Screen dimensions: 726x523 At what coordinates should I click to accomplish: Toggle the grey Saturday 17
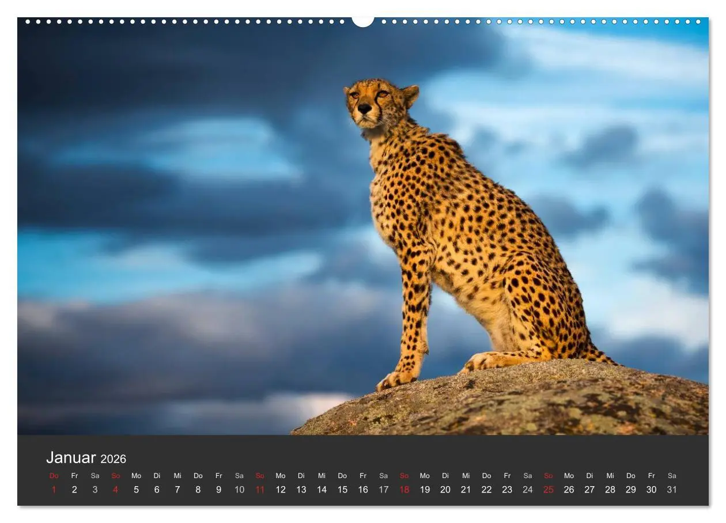[383, 489]
